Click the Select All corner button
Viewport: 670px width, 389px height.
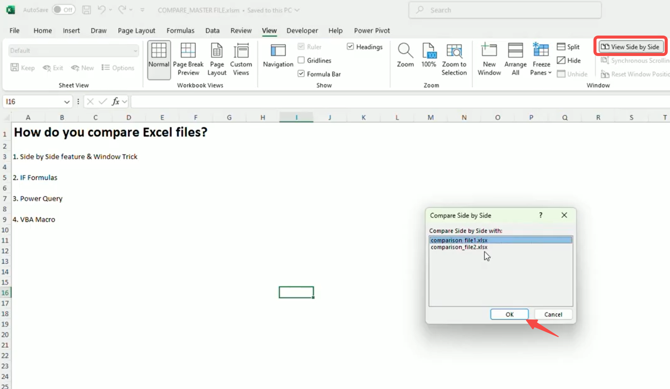pyautogui.click(x=6, y=117)
